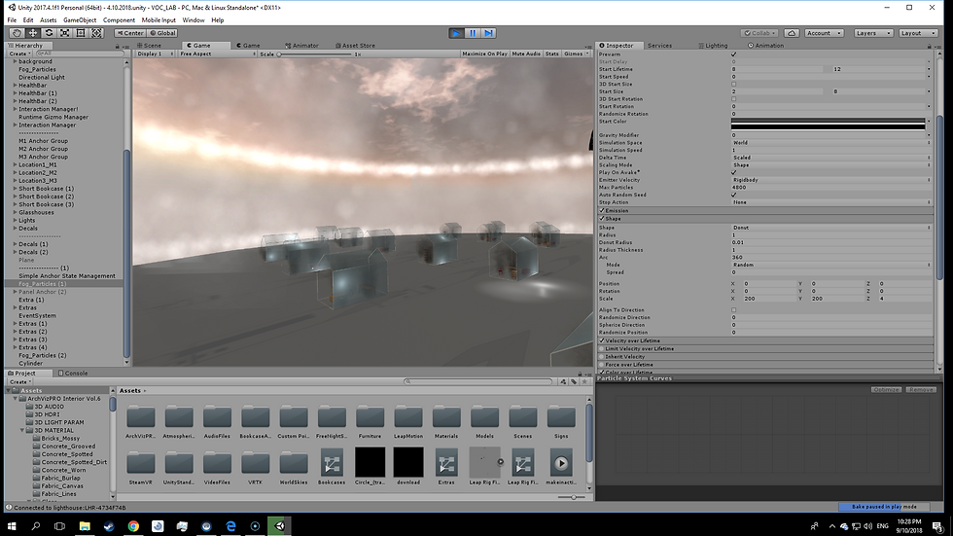The image size is (953, 536).
Task: Select the Bookcases prefab asset
Action: pos(332,467)
